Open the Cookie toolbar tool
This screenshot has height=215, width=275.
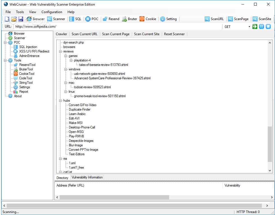point(148,19)
